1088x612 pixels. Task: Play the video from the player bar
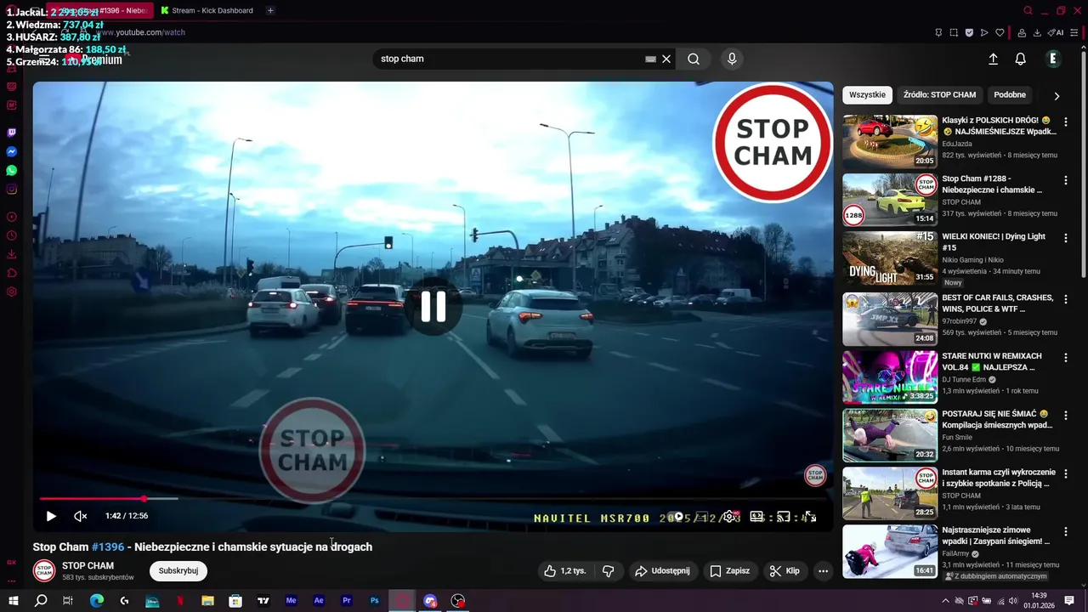coord(51,516)
